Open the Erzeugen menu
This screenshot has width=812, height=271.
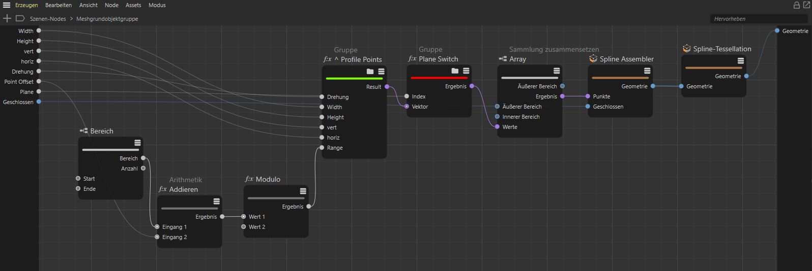(26, 5)
